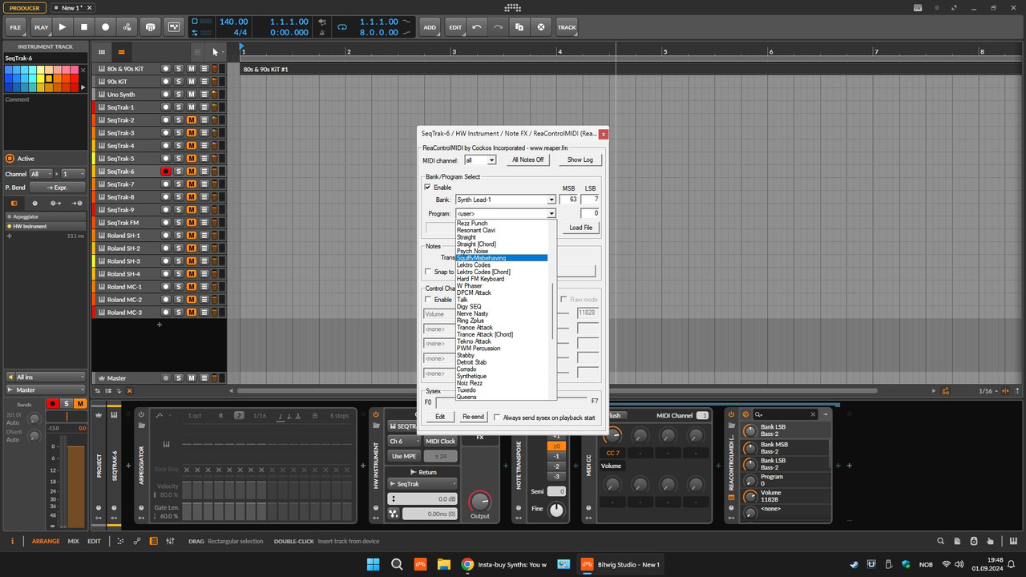
Task: Arm global record in the transport bar
Action: (105, 27)
